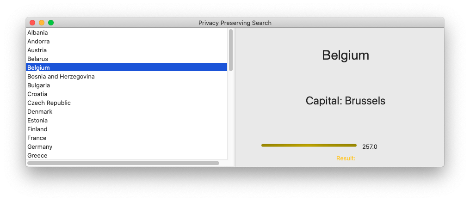
Task: Select Albania in the country list
Action: 37,33
